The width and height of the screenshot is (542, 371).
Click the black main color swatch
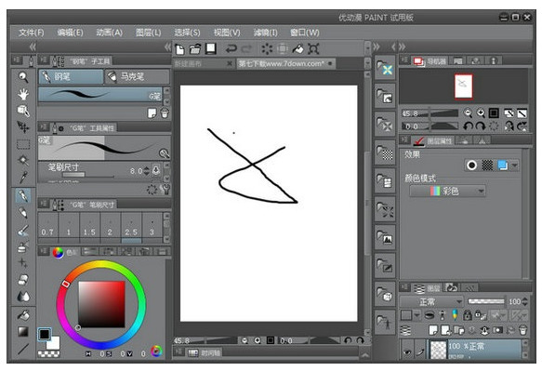tap(45, 335)
